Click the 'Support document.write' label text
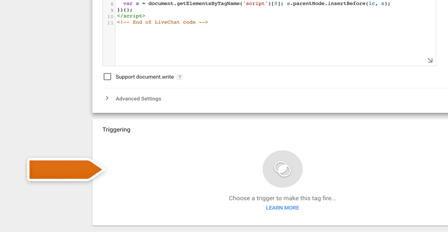 click(145, 77)
